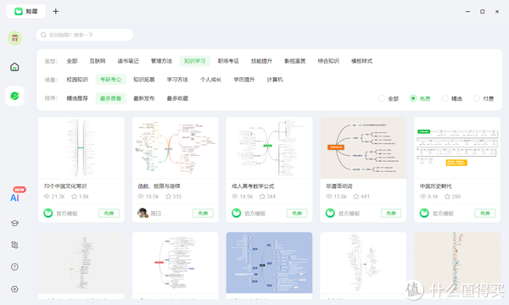This screenshot has height=305, width=509.
Task: Open the blue background mind map thumbnail
Action: point(269,263)
